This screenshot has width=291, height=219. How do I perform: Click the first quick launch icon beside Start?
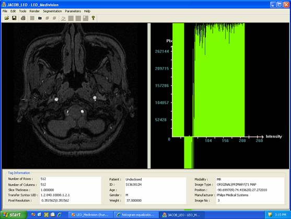pos(33,215)
